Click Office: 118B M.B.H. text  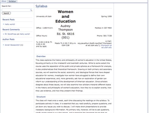[44, 28]
